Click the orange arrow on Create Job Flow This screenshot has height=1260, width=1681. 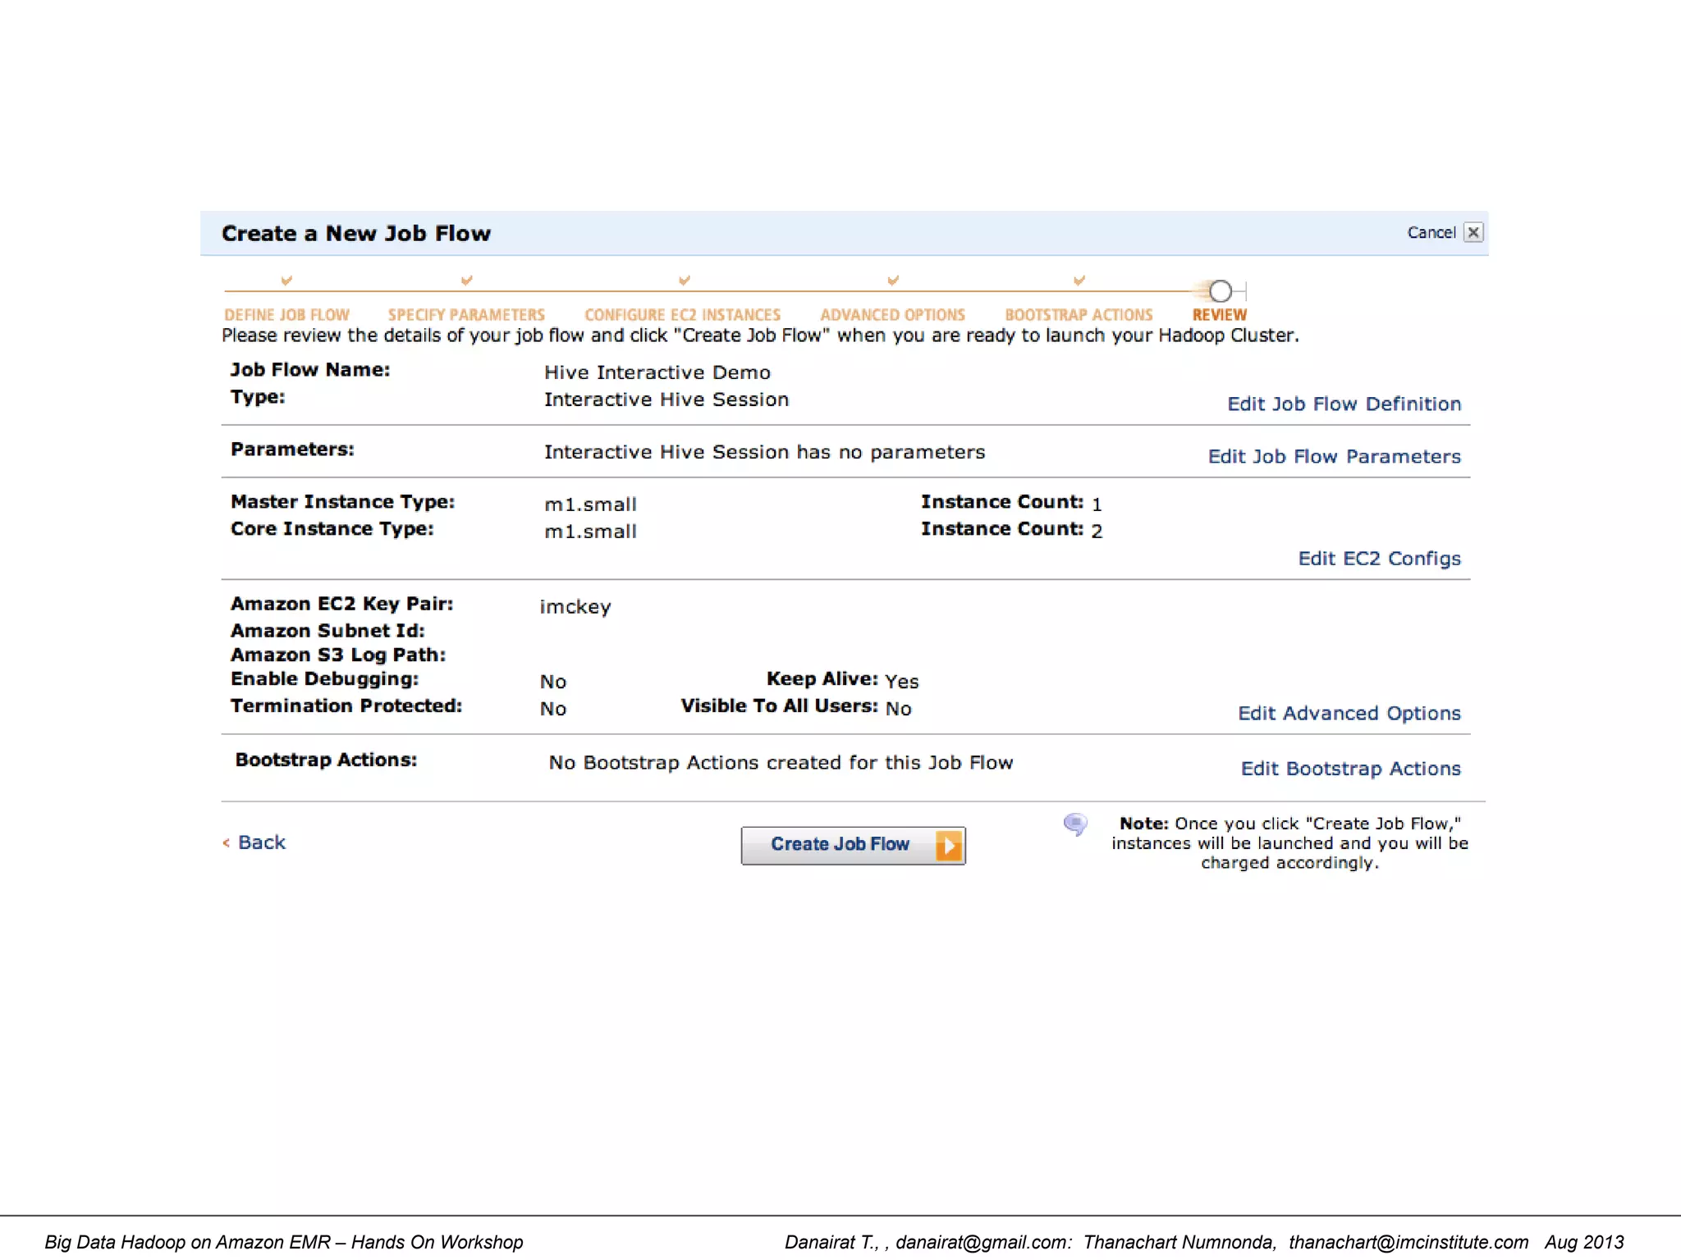[948, 845]
